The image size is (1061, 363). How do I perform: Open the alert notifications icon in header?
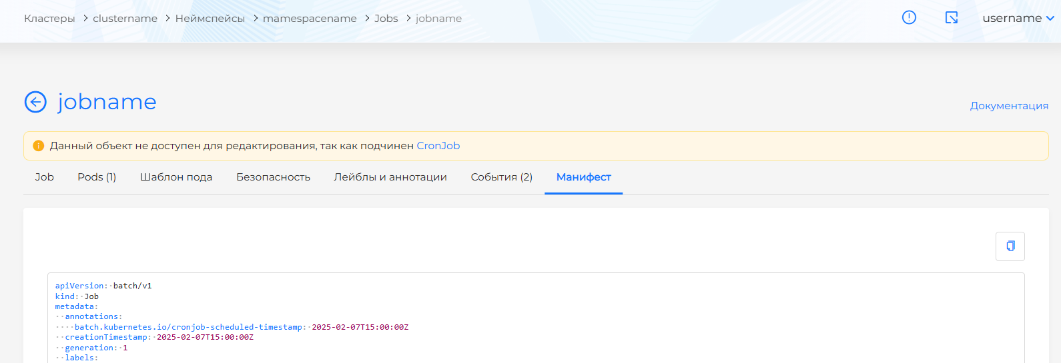909,18
